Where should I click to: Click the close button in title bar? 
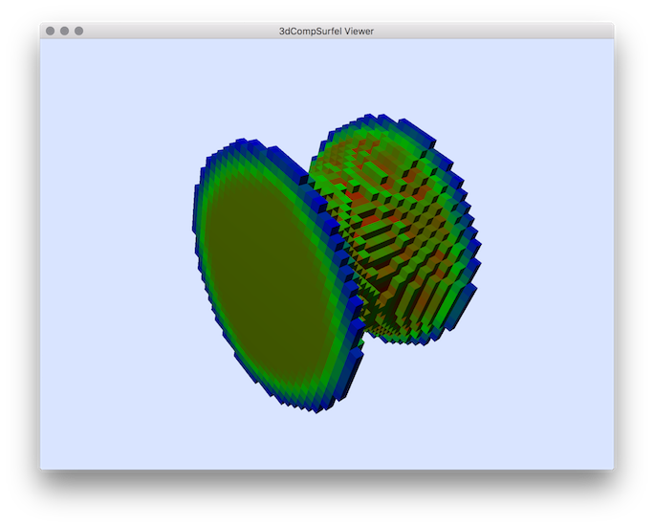pyautogui.click(x=50, y=31)
